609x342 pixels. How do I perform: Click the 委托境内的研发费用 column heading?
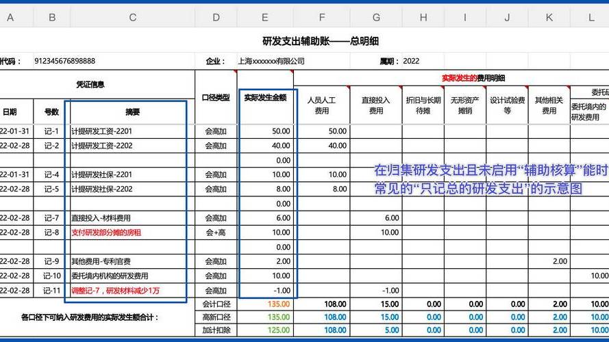tap(589, 111)
